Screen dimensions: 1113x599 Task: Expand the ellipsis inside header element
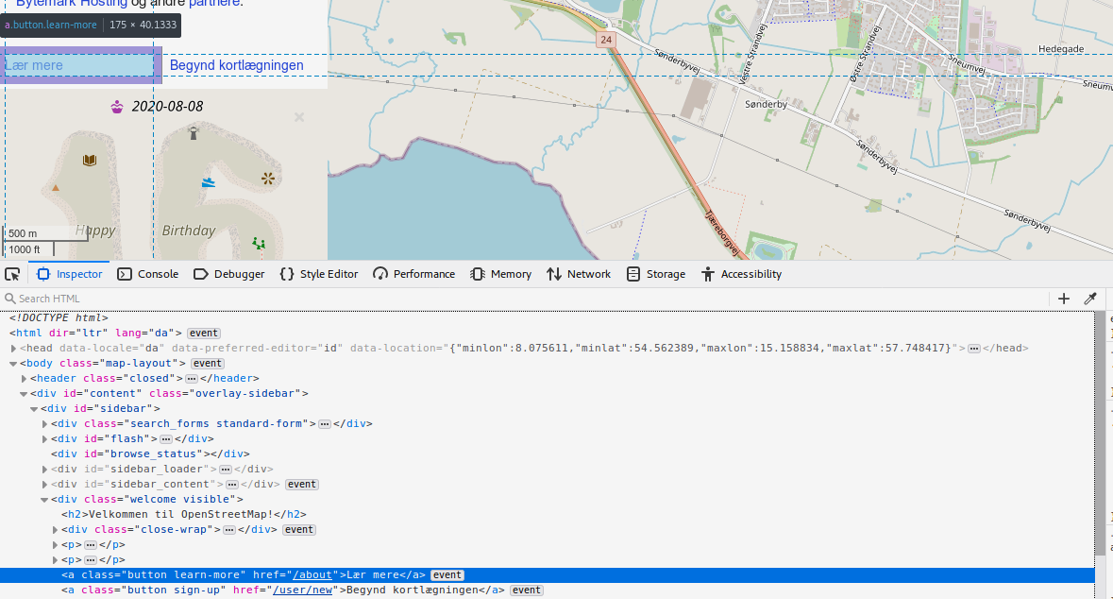point(192,379)
